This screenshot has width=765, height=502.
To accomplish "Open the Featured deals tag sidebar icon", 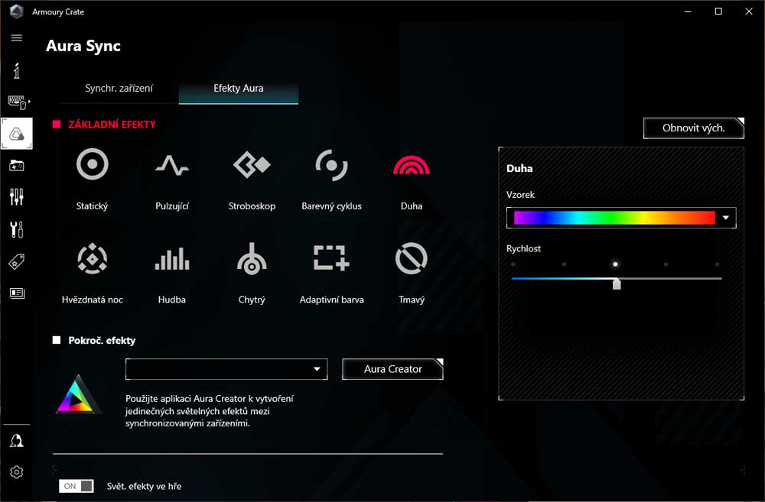I will [x=17, y=262].
